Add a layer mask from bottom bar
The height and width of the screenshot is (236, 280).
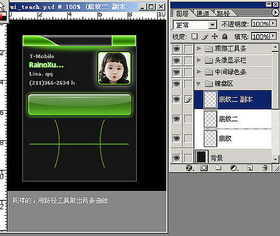pos(204,168)
